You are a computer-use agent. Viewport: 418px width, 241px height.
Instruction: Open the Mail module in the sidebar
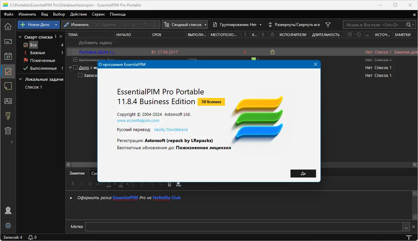[x=8, y=42]
